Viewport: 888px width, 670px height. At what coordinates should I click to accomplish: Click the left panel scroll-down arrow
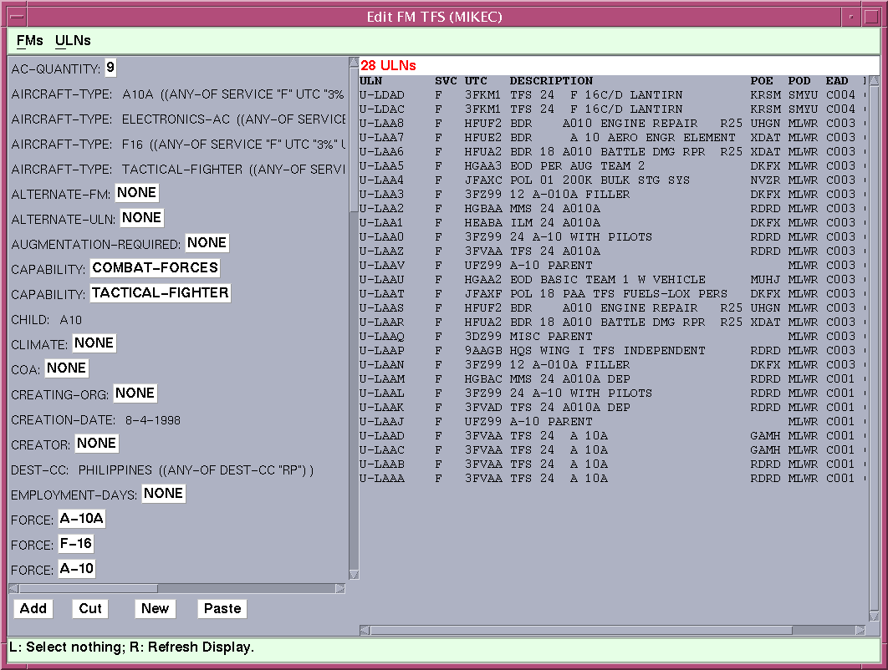click(x=354, y=574)
